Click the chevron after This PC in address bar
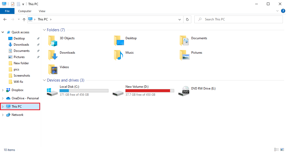286x153 pixels. coord(51,19)
